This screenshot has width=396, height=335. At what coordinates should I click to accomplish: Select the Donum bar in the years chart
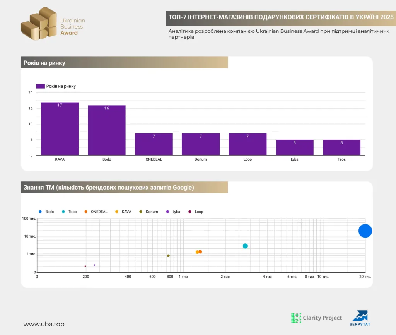pos(201,144)
